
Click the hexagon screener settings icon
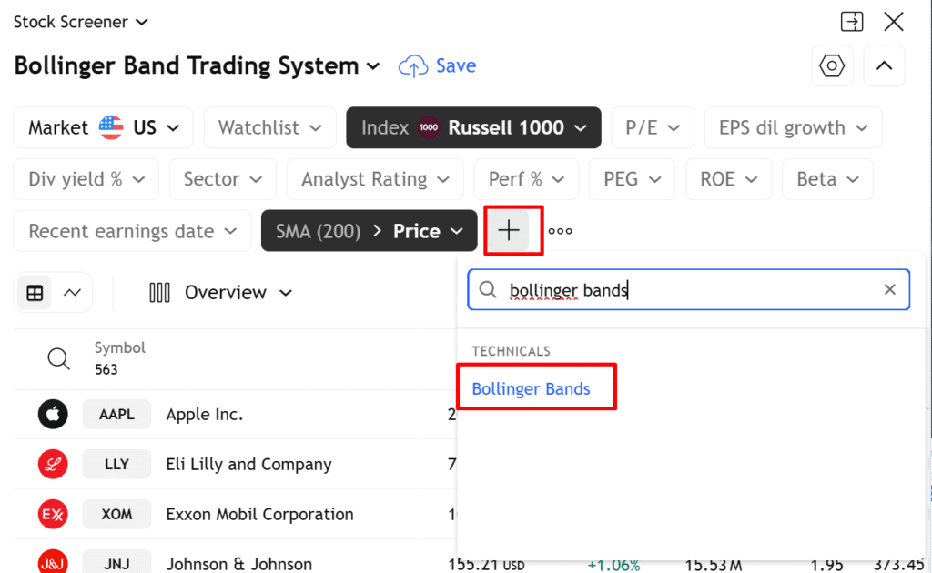(832, 65)
